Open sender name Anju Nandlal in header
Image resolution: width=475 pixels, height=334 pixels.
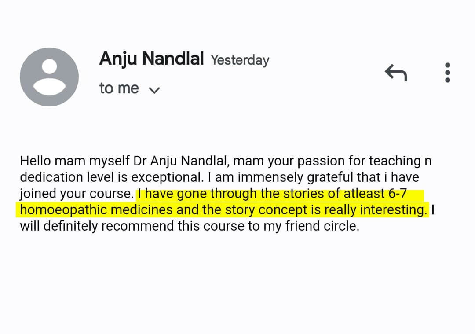[x=151, y=59]
